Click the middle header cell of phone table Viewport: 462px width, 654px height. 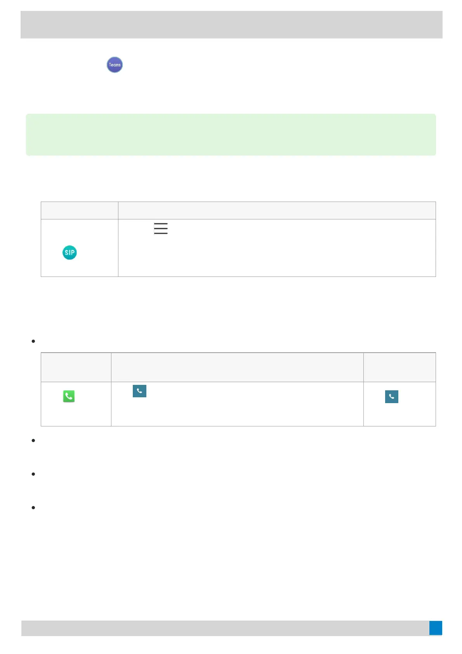click(x=237, y=367)
